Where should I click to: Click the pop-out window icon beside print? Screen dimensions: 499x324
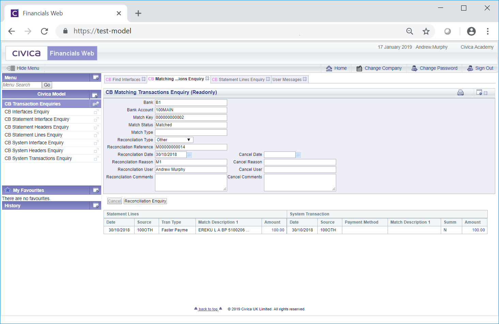tap(479, 93)
